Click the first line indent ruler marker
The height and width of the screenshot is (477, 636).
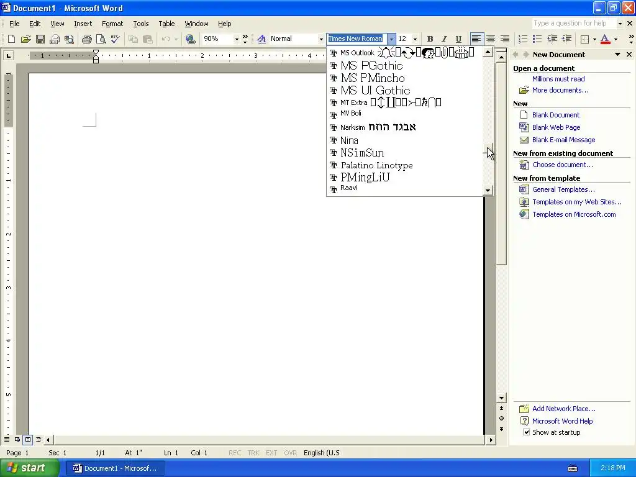[96, 52]
